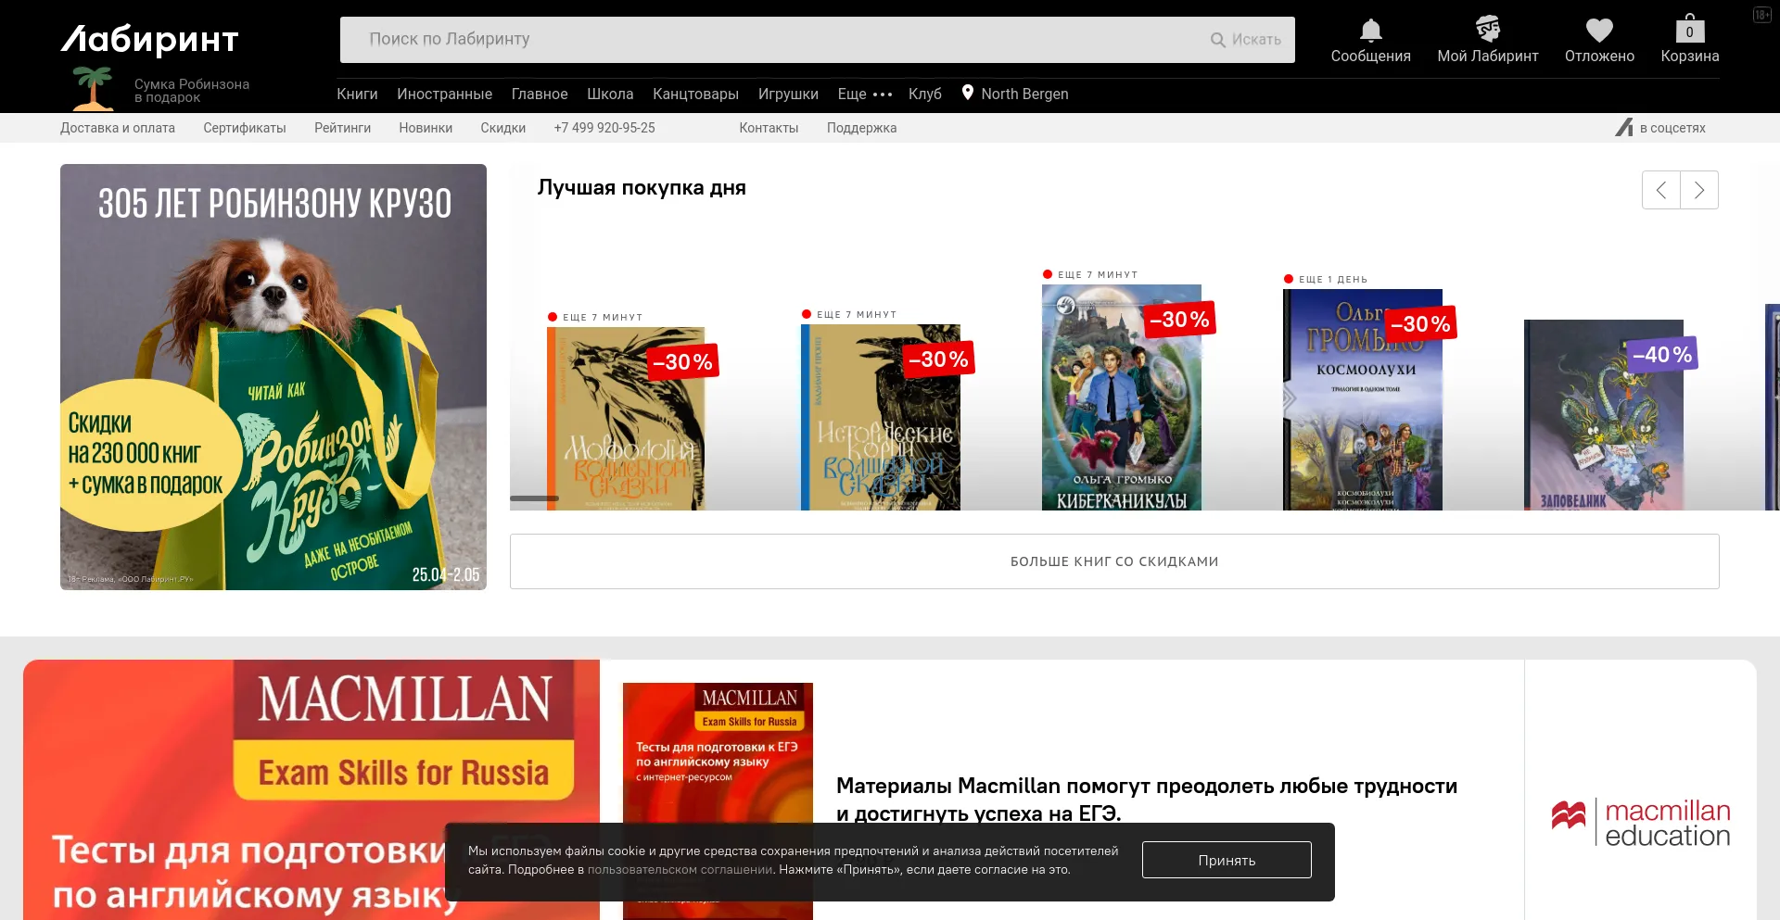The height and width of the screenshot is (920, 1780).
Task: Open Доставка и оплата link
Action: pos(118,128)
